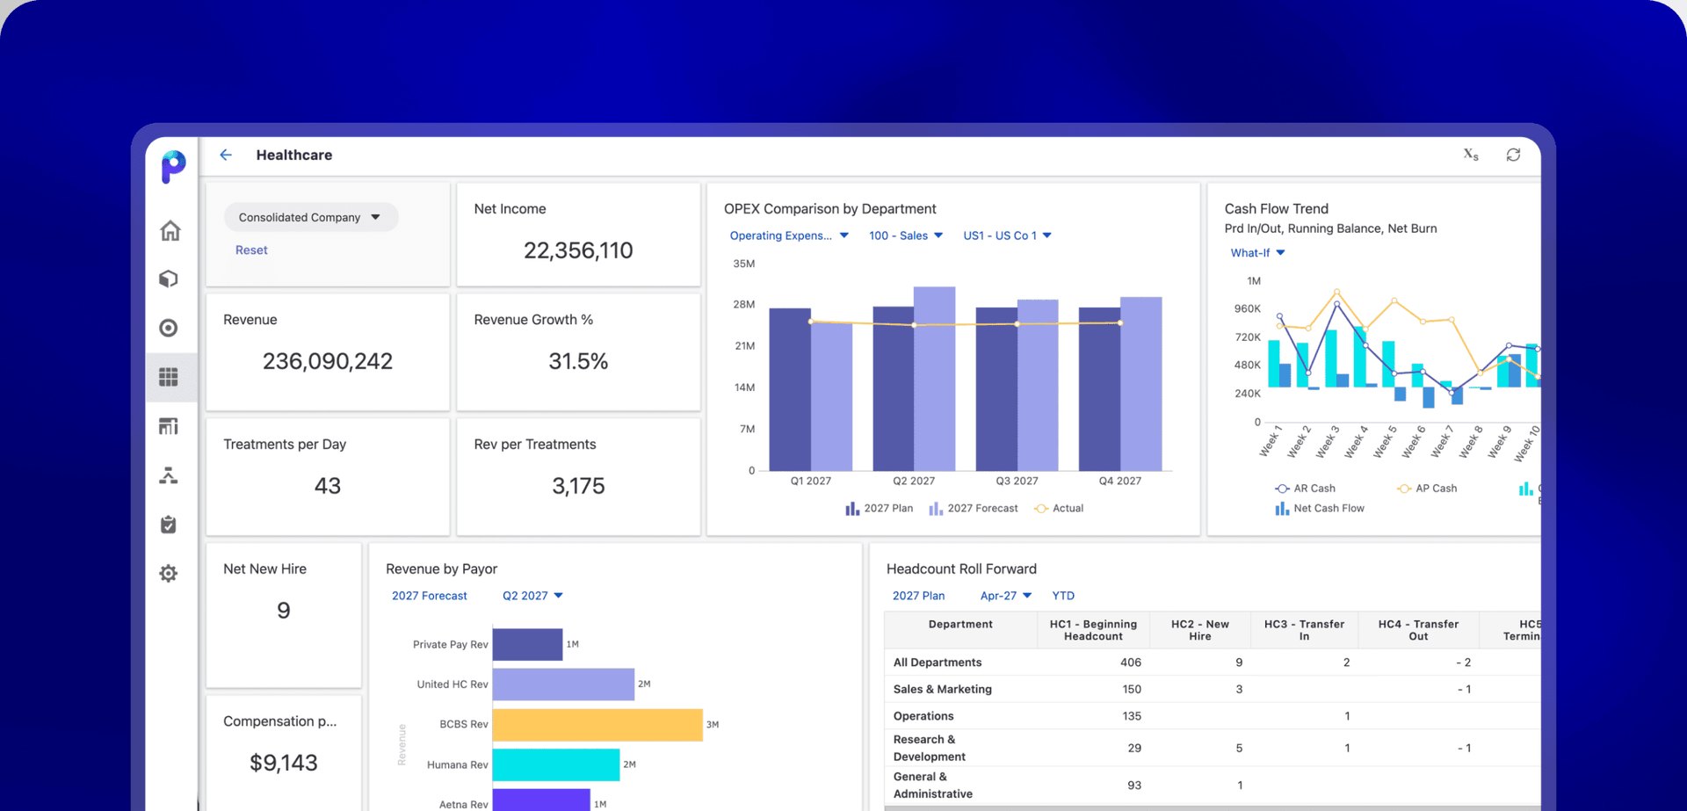Open the Operating Expens... dropdown
Image resolution: width=1687 pixels, height=811 pixels.
coord(789,235)
